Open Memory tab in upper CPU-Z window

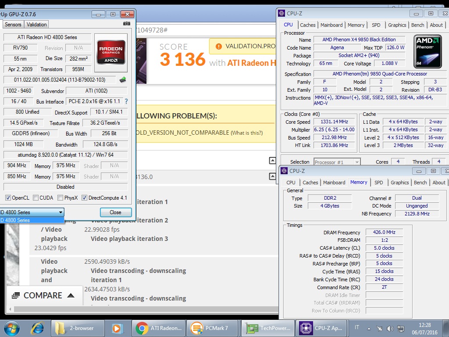[x=356, y=25]
